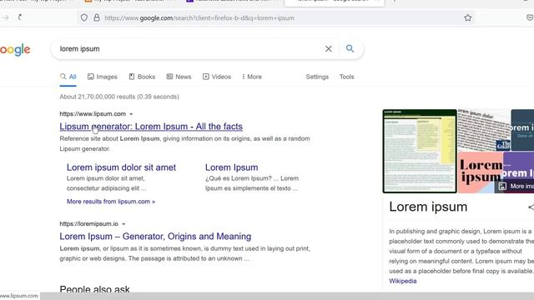Image resolution: width=534 pixels, height=300 pixels.
Task: Click the https://loremipsum.io URL text
Action: (x=89, y=224)
